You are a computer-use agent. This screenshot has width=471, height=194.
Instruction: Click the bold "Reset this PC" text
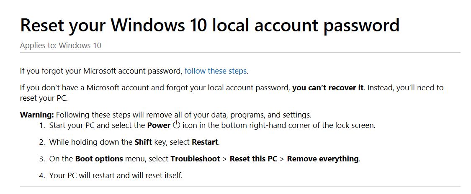254,158
